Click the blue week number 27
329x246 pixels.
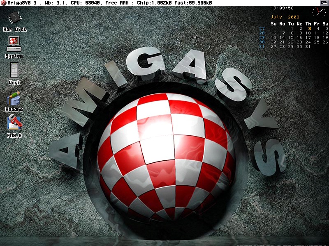pos(262,29)
